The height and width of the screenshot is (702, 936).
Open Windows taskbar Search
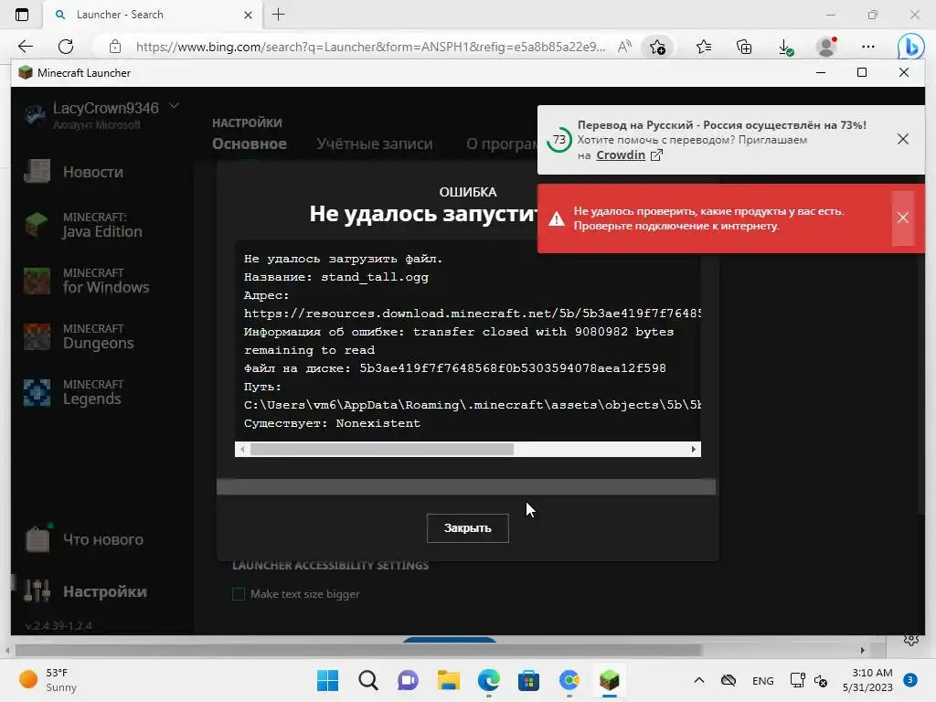tap(367, 680)
